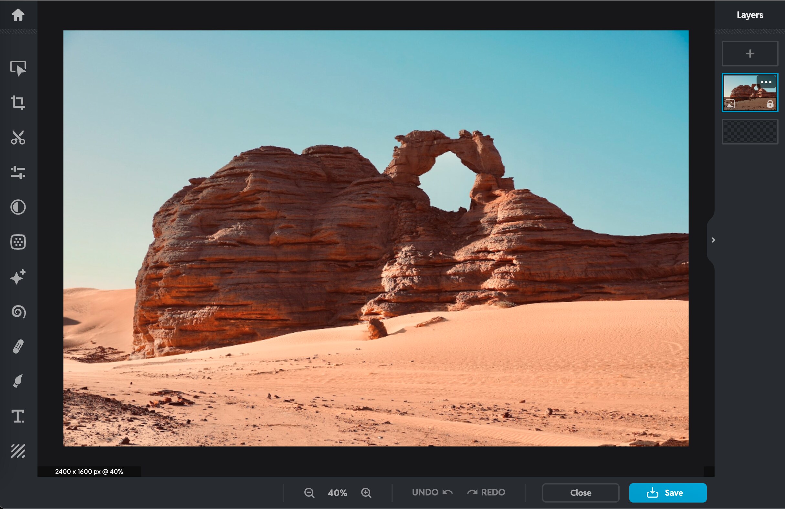Open the AI sparkle tool
Viewport: 785px width, 509px height.
(18, 277)
